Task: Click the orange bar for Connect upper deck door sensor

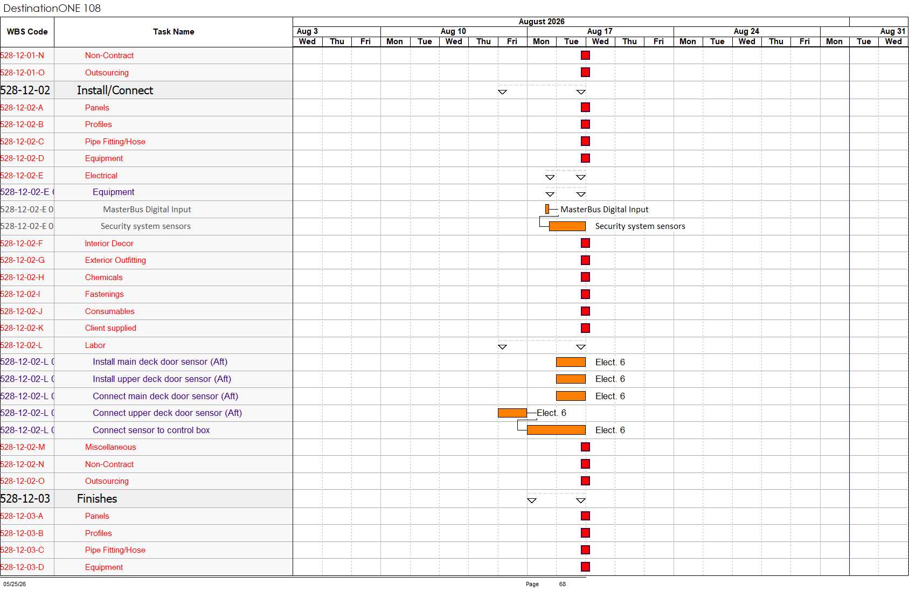Action: click(x=512, y=413)
